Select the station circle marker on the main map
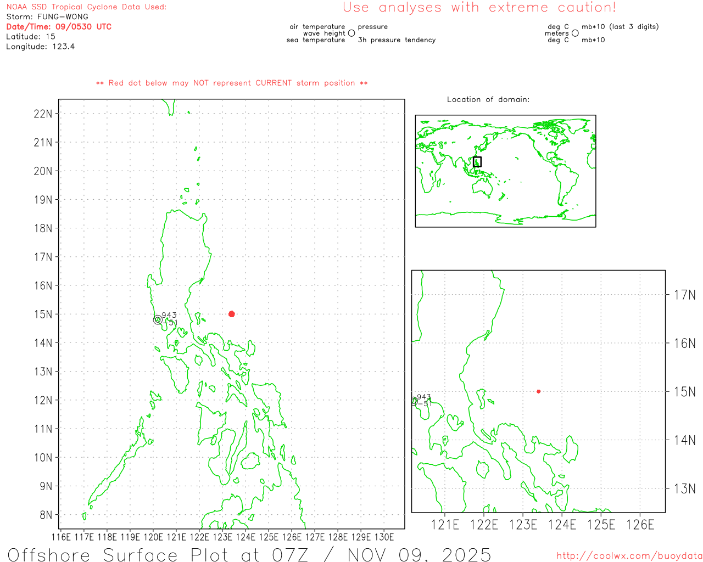The width and height of the screenshot is (703, 562). click(x=158, y=319)
